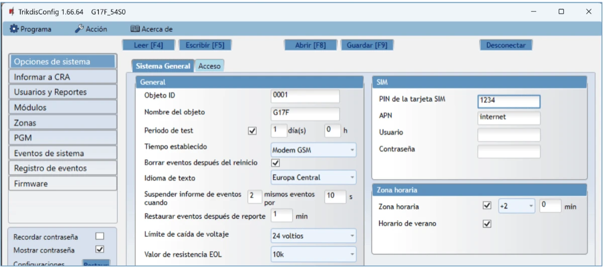The image size is (603, 267).
Task: Click the PIN de la tarjeta SIM field
Action: (x=509, y=102)
